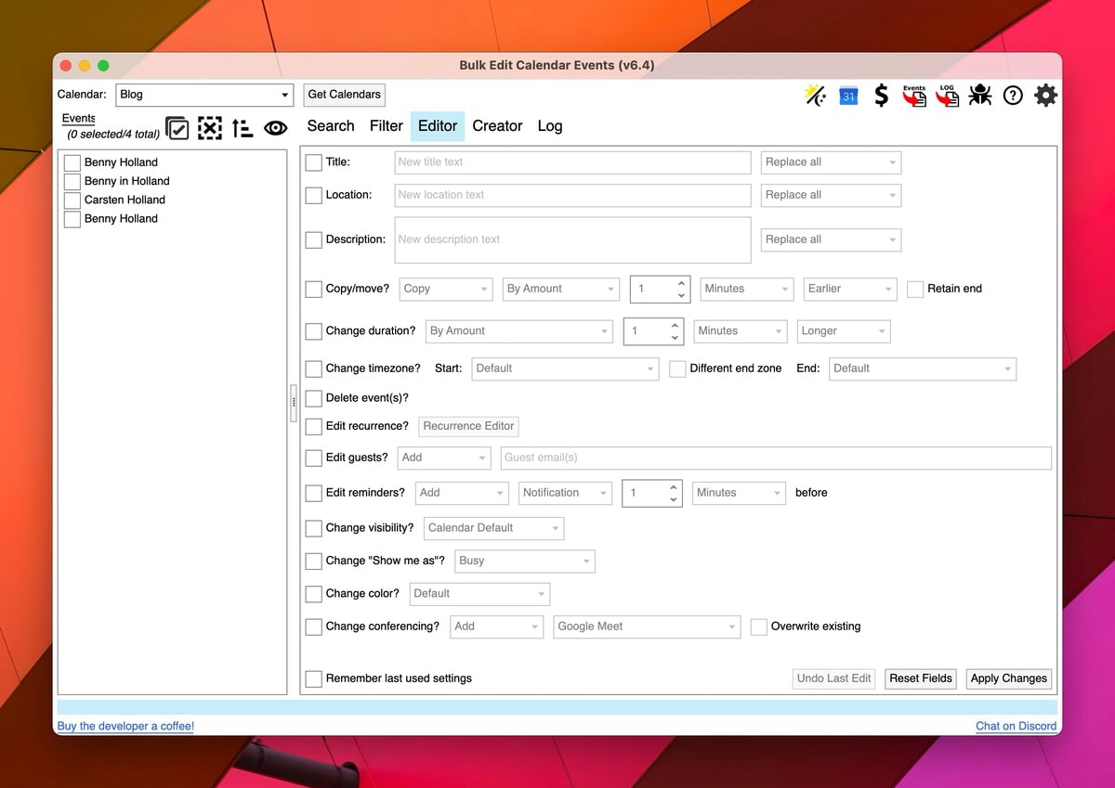
Task: Open the Filter tab
Action: click(386, 126)
